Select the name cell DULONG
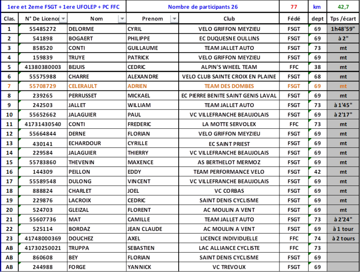 97,181
